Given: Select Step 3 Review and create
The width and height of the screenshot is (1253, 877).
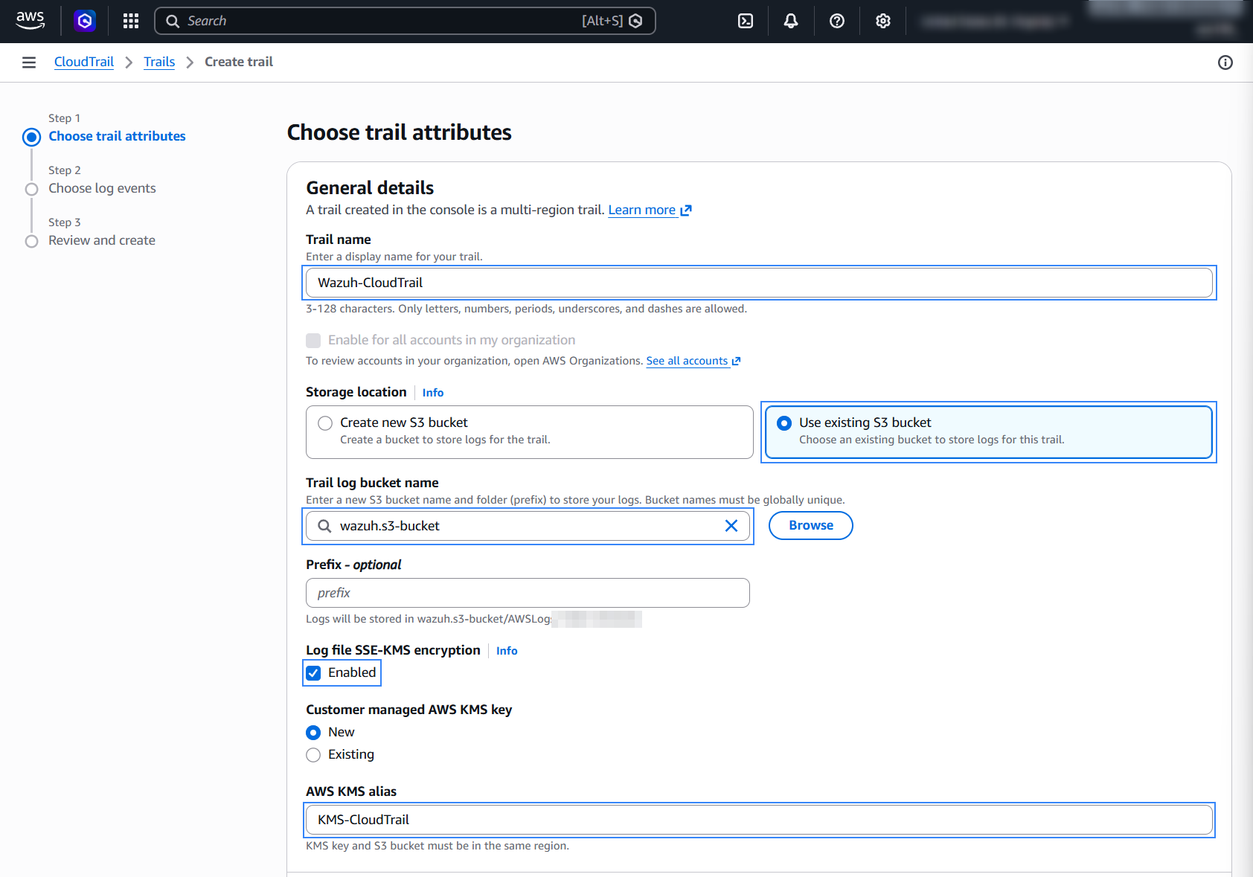Looking at the screenshot, I should coord(102,240).
